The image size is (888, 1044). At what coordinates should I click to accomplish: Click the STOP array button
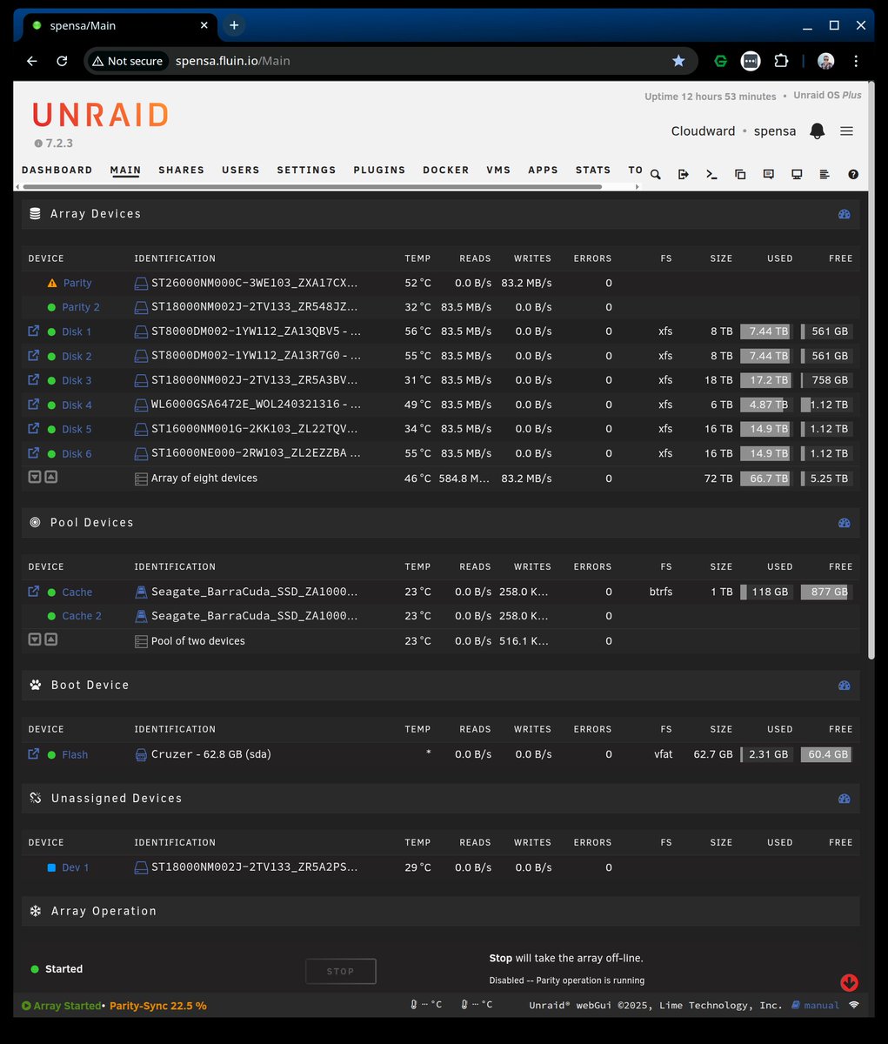pos(340,971)
